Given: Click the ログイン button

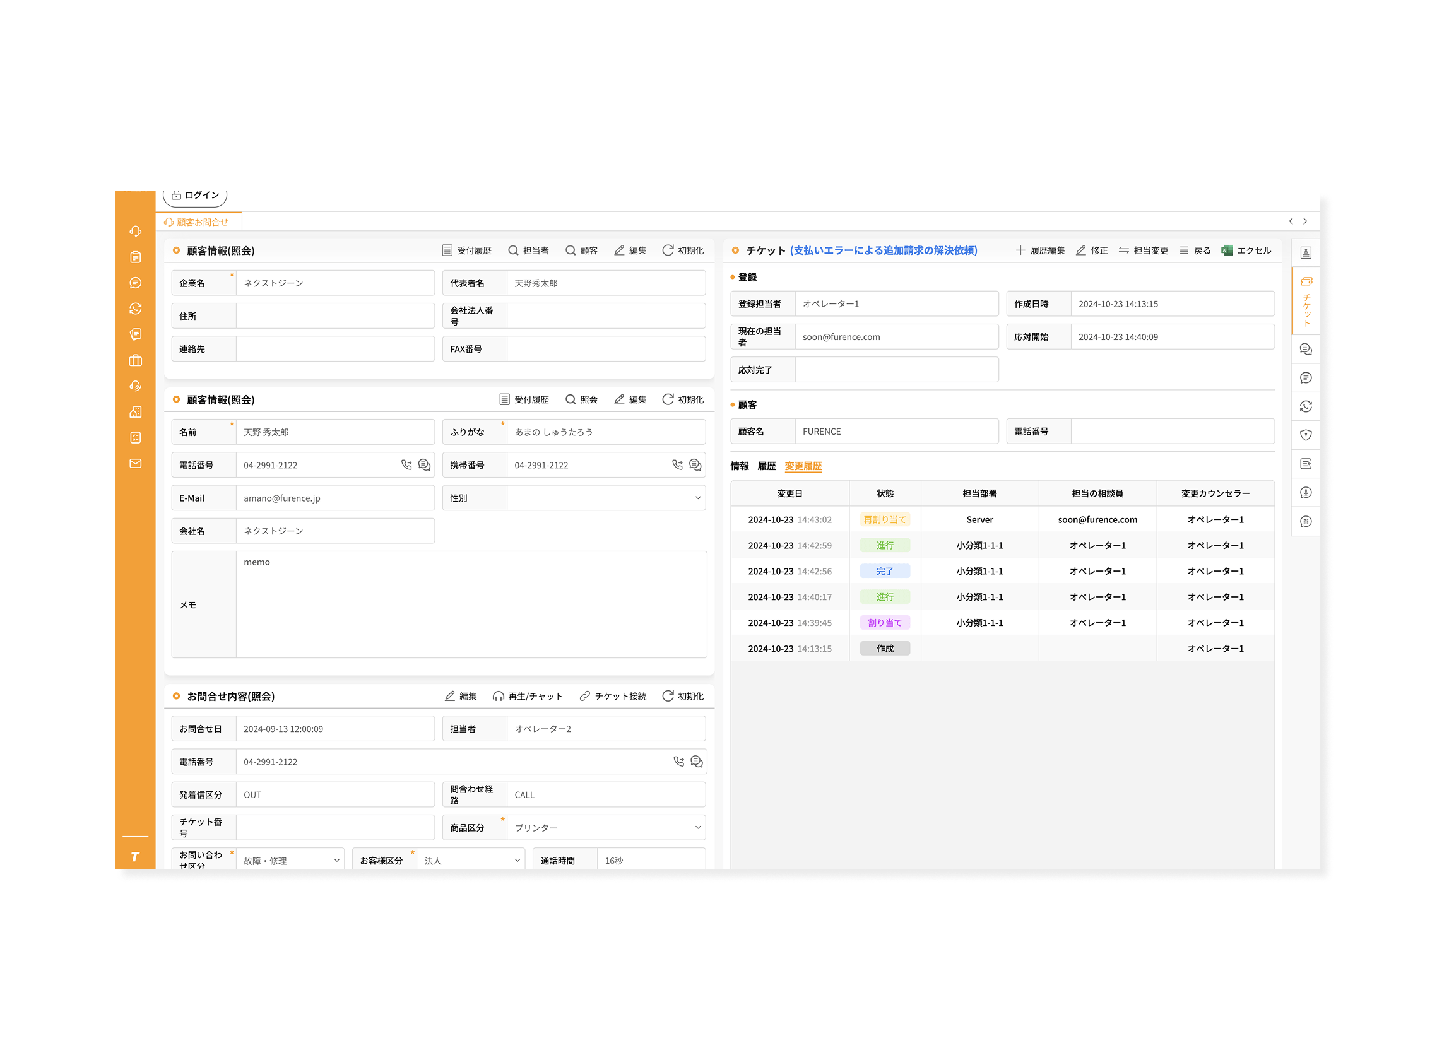Looking at the screenshot, I should [x=195, y=196].
